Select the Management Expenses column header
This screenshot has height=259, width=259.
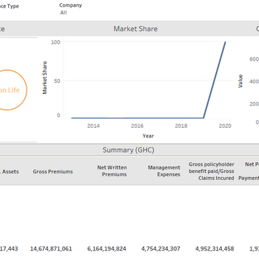[x=164, y=171]
